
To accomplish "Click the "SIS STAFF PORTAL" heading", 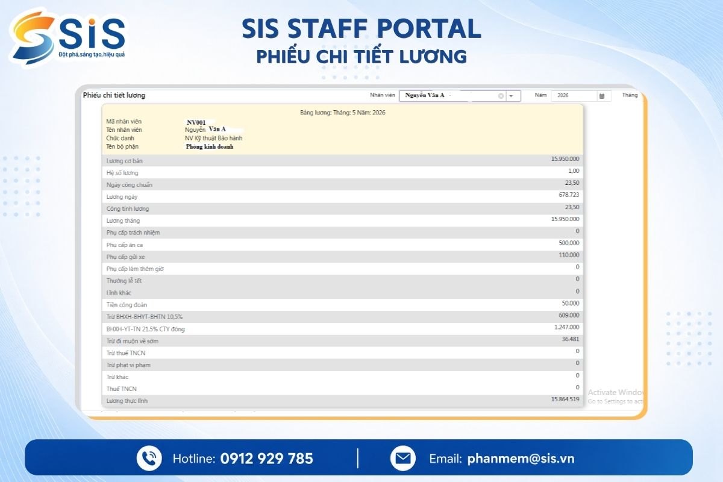I will click(361, 28).
